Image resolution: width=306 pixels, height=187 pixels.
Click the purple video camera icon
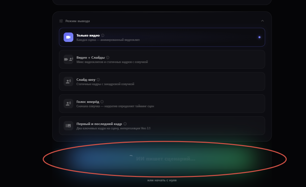click(68, 37)
